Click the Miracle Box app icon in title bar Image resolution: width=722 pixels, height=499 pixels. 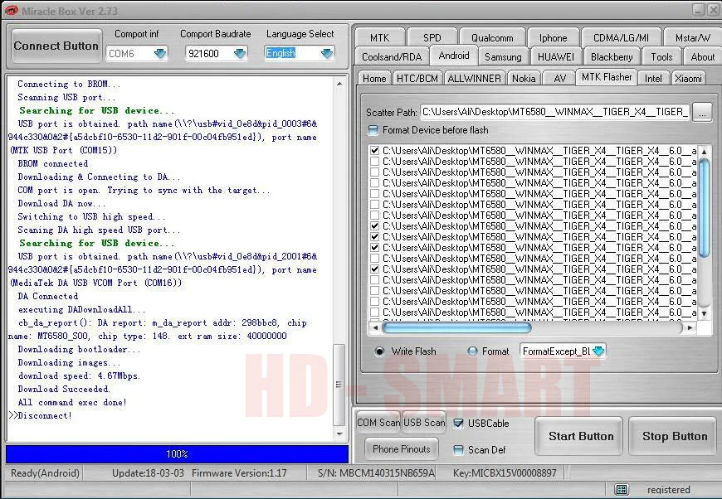[10, 10]
